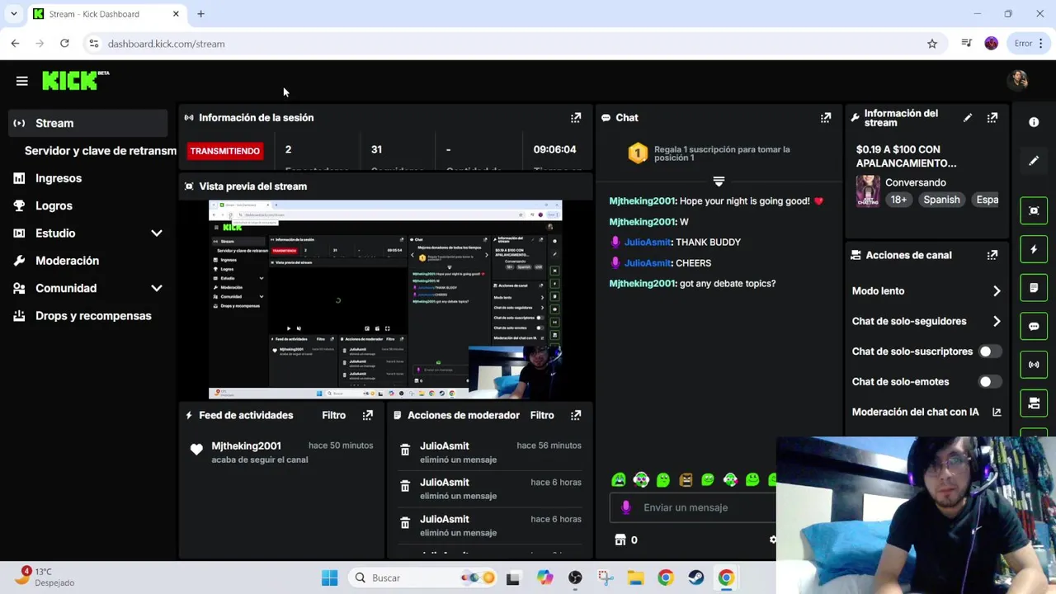Open Windows Start menu

coord(329,577)
